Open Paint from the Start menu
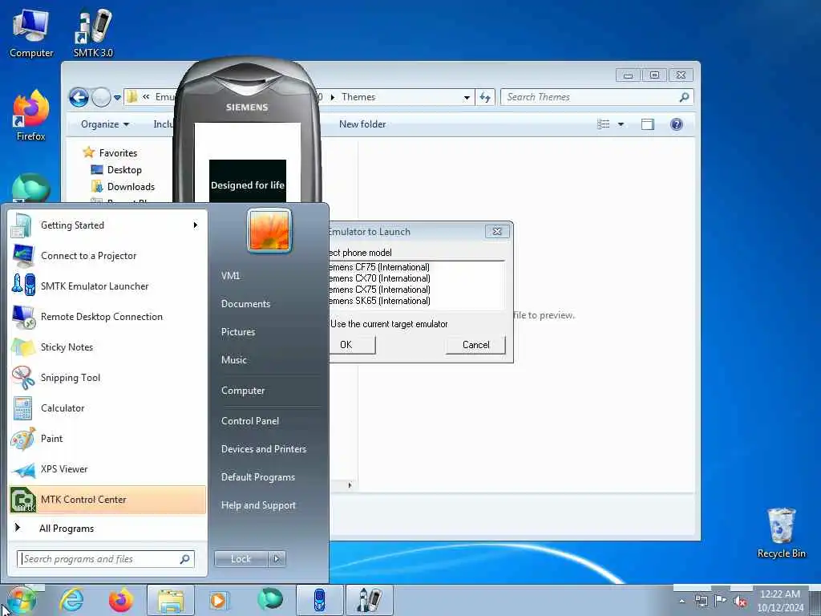The image size is (821, 616). (107, 439)
